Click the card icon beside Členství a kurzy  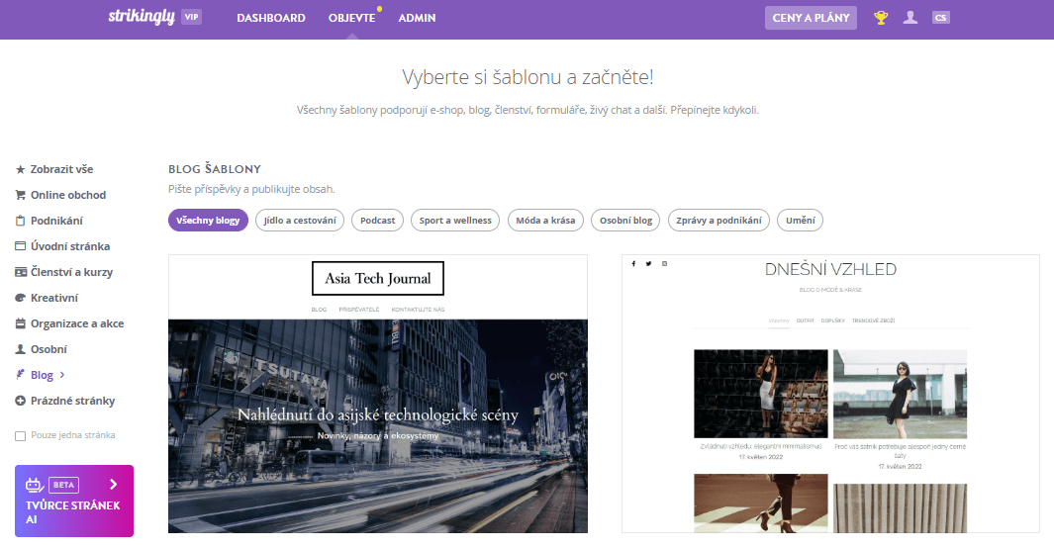pyautogui.click(x=20, y=272)
